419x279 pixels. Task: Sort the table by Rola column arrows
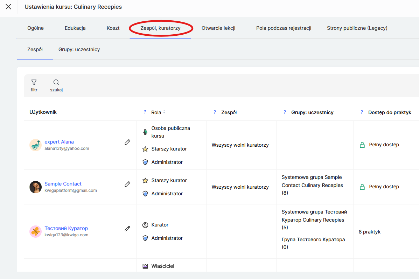point(164,112)
